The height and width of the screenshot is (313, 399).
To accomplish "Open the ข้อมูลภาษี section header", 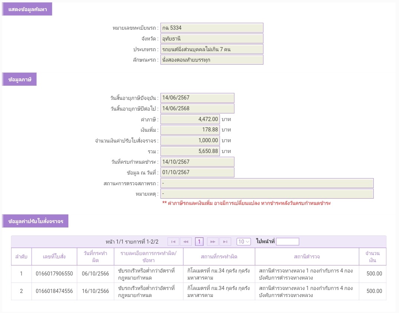I will point(20,79).
